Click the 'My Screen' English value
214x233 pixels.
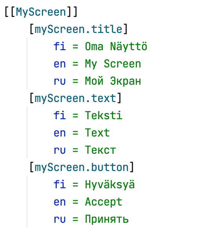[x=113, y=64]
